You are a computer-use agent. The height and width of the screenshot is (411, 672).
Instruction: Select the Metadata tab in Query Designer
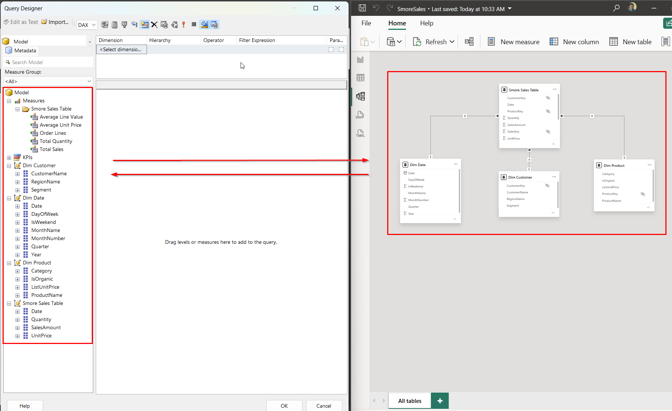(21, 50)
